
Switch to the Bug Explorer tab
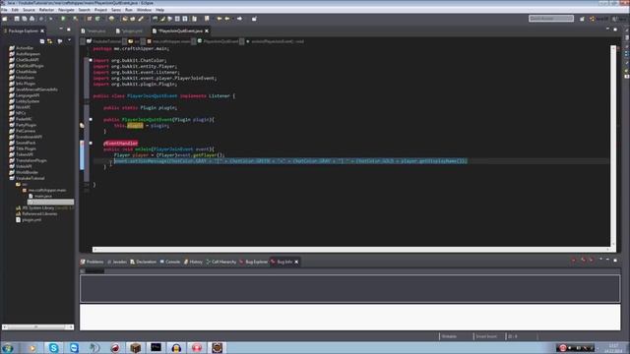click(254, 262)
